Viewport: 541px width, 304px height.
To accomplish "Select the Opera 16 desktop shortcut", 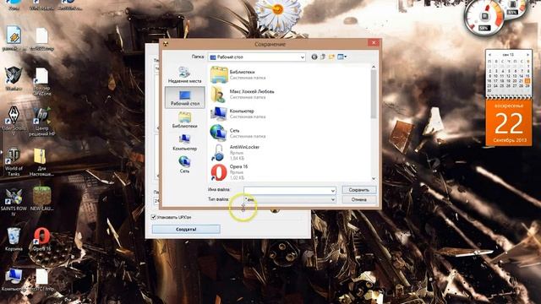I will pos(41,239).
